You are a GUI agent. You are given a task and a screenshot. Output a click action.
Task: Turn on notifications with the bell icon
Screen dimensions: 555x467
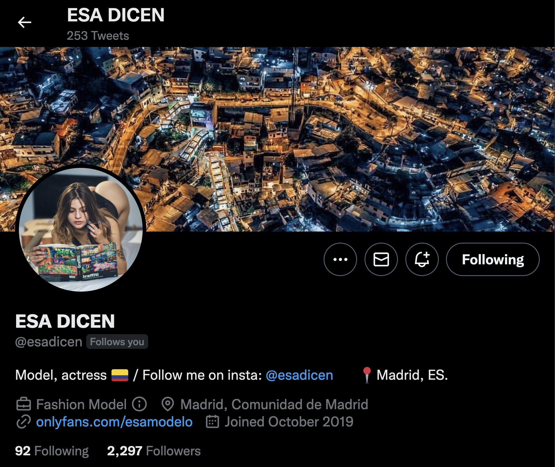tap(422, 259)
